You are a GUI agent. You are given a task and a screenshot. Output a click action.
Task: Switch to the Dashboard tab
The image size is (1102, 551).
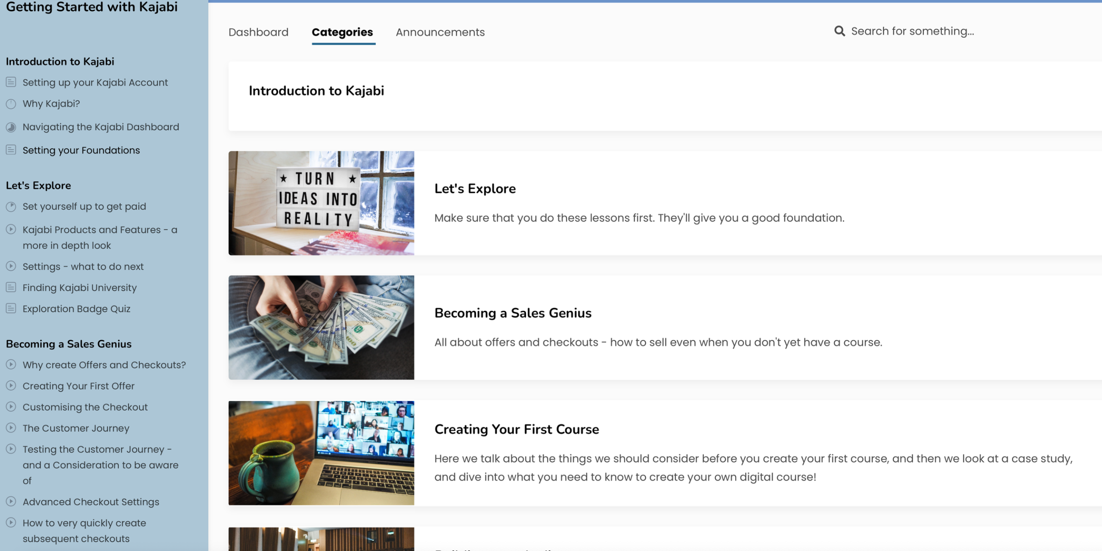[x=258, y=32]
